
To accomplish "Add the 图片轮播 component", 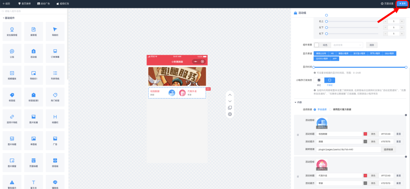I will pos(34,119).
